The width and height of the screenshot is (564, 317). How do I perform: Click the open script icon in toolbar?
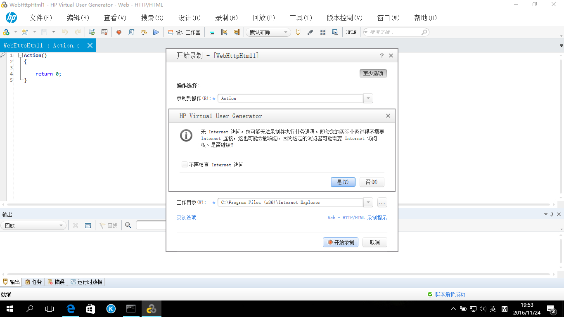[x=25, y=32]
